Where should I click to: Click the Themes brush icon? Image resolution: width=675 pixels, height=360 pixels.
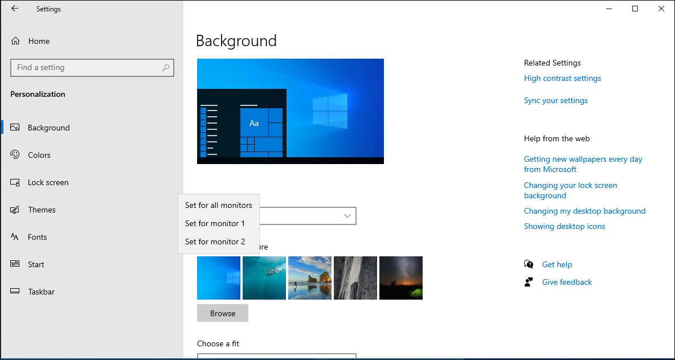[x=15, y=210]
